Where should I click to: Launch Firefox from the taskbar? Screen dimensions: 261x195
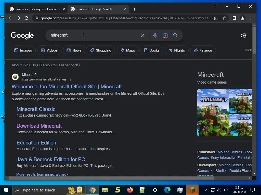point(130,190)
